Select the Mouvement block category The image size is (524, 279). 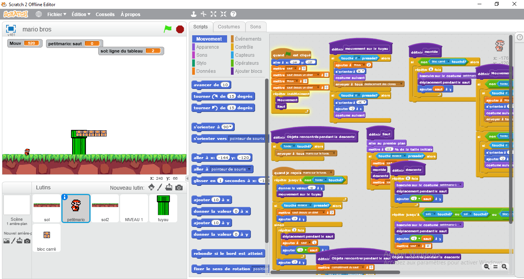[209, 39]
